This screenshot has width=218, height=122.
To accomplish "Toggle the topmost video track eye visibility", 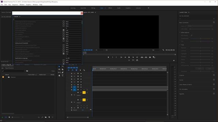I will click(x=81, y=74).
